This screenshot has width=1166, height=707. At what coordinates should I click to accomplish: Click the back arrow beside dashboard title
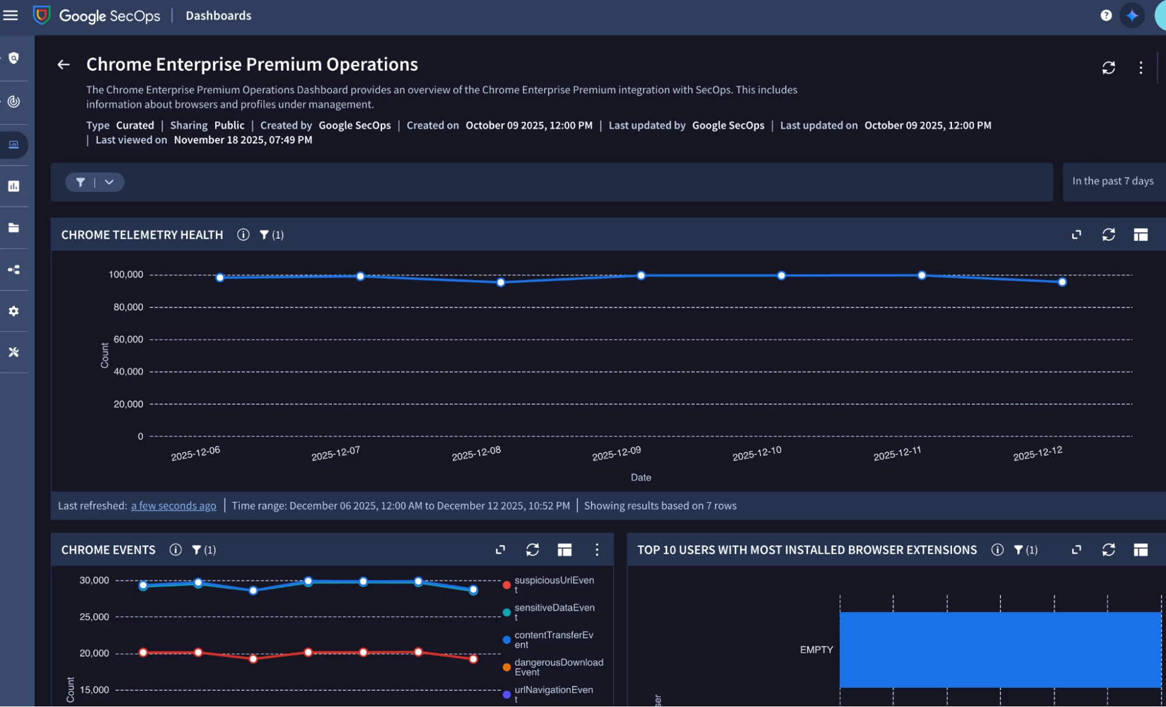(x=64, y=65)
